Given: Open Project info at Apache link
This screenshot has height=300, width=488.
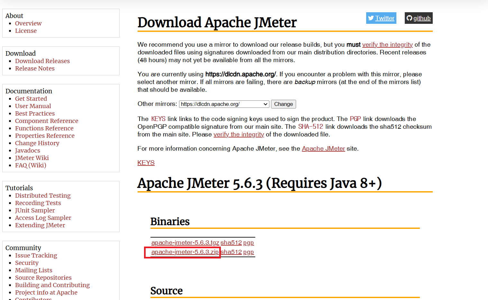Looking at the screenshot, I should tap(46, 292).
